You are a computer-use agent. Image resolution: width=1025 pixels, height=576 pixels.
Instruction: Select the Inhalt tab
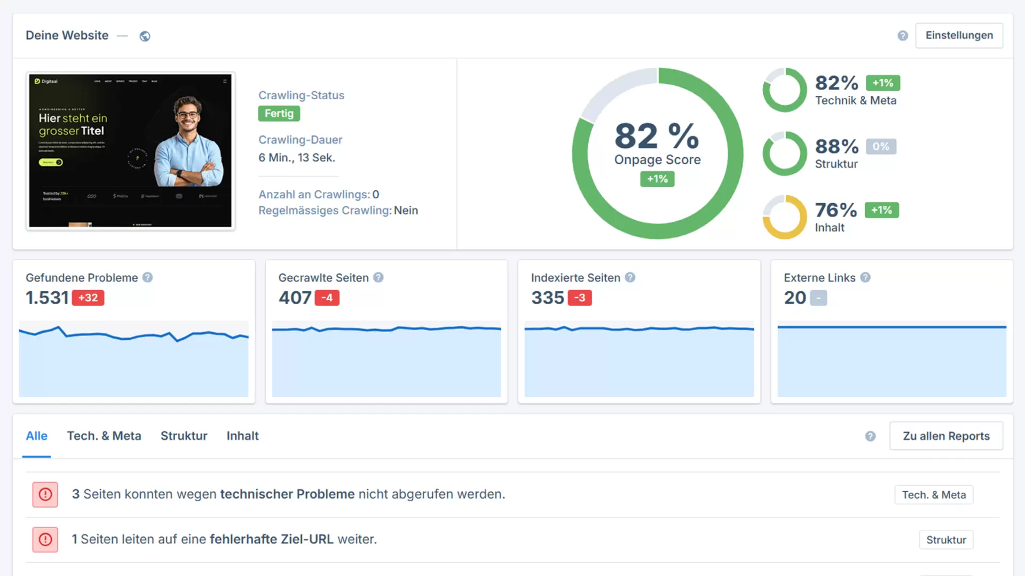[x=242, y=436]
